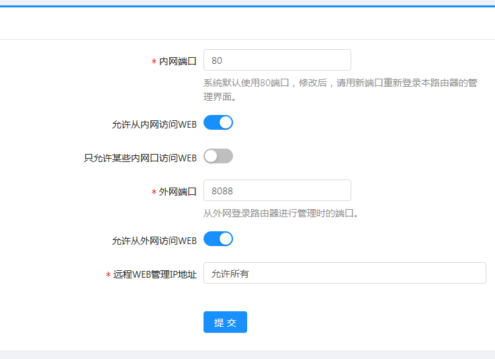495x359 pixels.
Task: Click the gray footer strip below the form
Action: point(247,354)
